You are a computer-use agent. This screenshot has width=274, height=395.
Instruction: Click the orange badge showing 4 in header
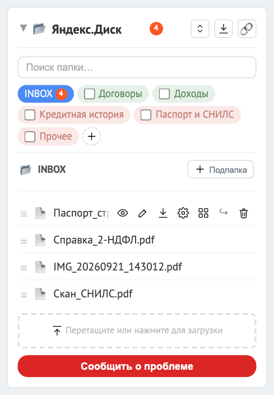pos(156,29)
